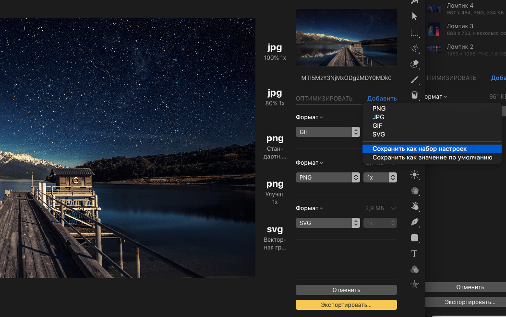Click the yellow Экспортировать button
Screen dimensions: 506x317
tap(346, 305)
